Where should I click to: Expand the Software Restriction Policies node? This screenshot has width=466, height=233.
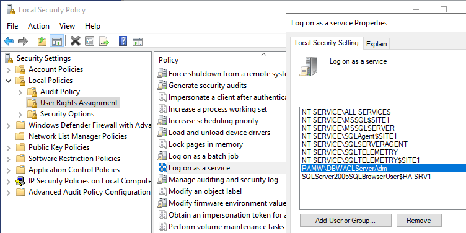tap(9, 159)
